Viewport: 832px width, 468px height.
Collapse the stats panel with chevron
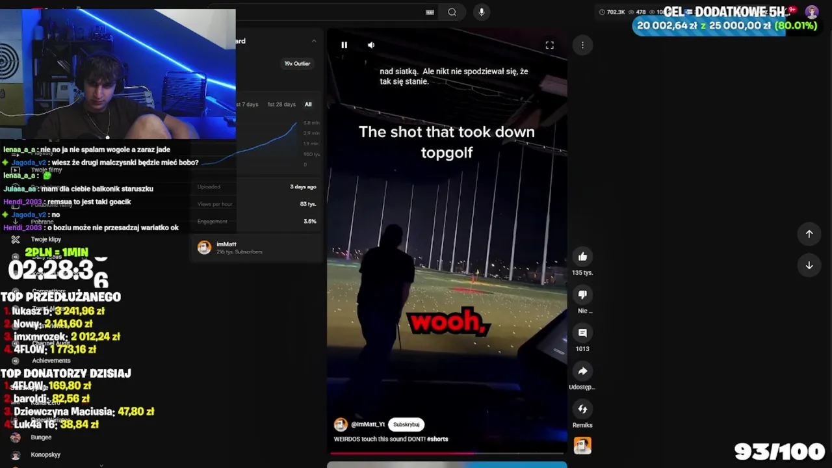pyautogui.click(x=314, y=41)
